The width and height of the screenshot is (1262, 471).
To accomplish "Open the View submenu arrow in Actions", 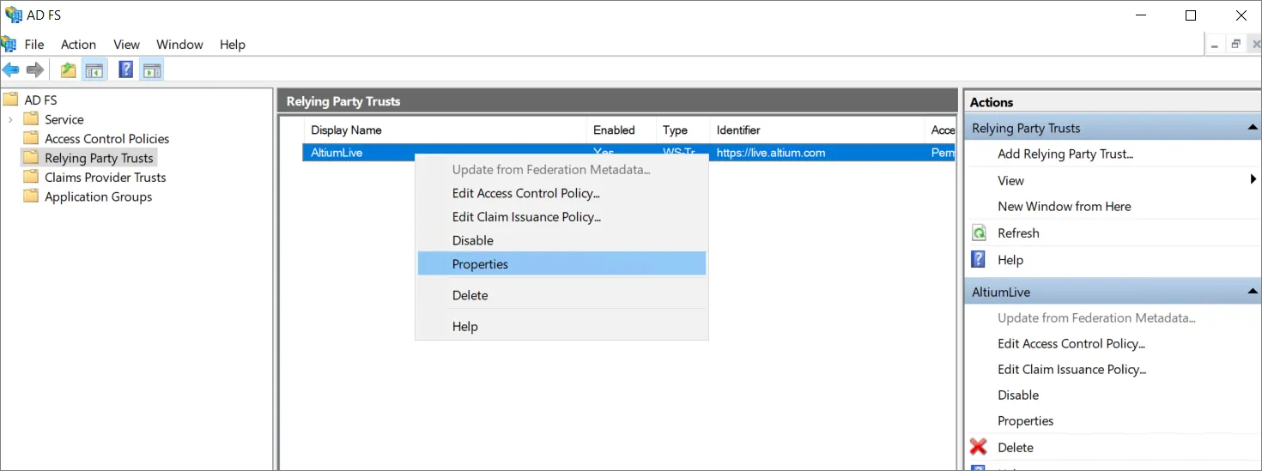I will pos(1254,180).
